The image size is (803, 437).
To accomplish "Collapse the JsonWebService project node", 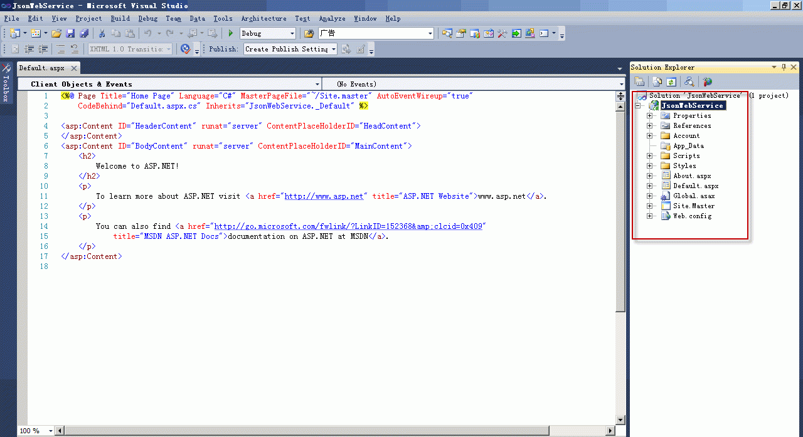I will pos(639,105).
